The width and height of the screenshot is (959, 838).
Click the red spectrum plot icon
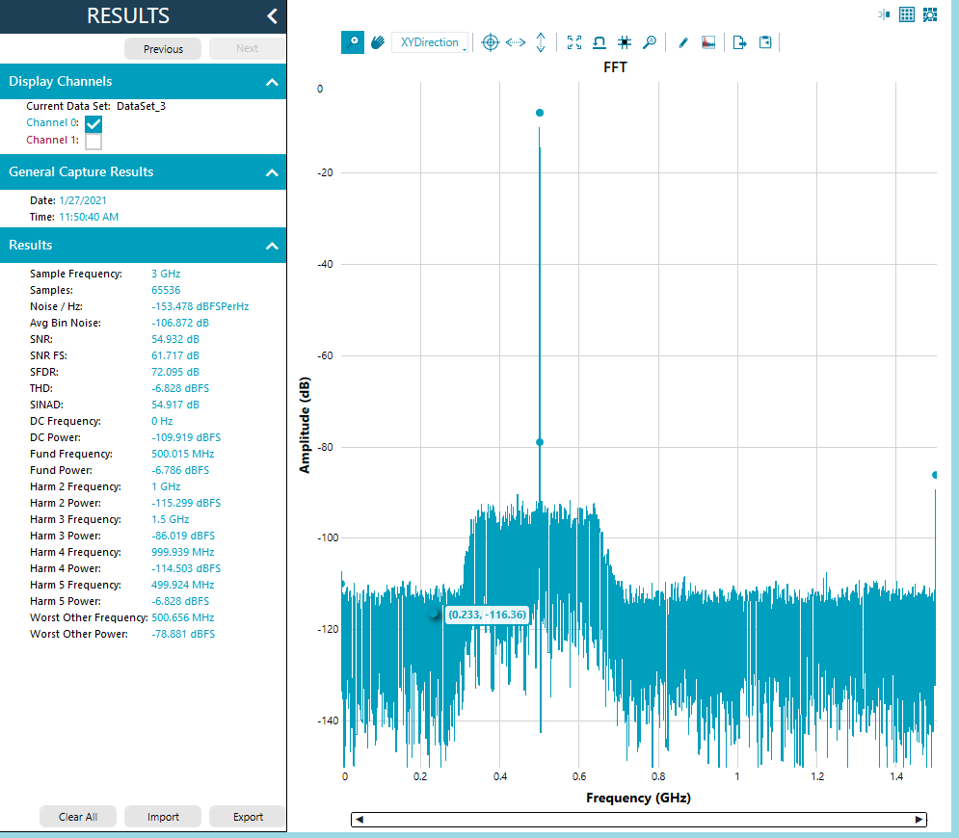708,42
